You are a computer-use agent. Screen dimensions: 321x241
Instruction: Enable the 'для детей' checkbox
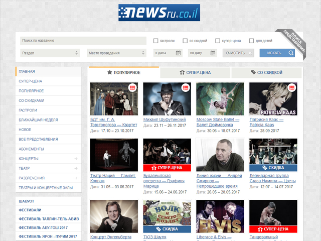point(251,41)
